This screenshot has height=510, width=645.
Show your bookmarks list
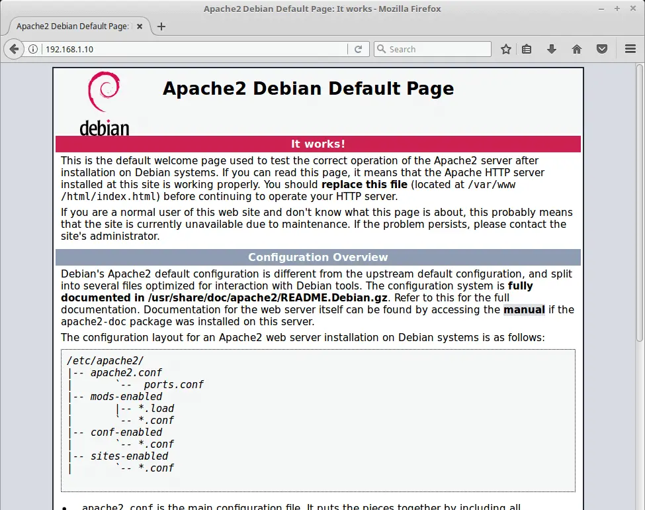527,49
